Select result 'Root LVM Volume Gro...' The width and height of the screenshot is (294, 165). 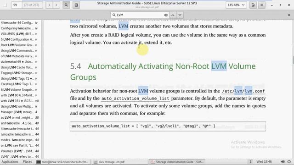coord(19,45)
